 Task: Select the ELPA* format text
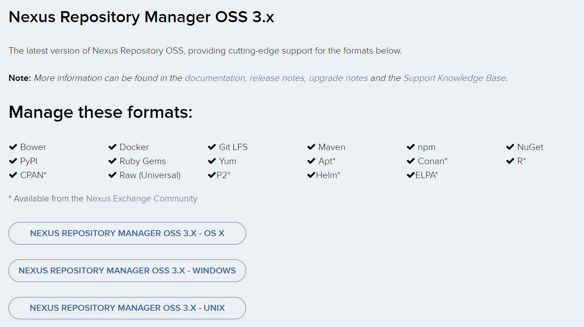tap(427, 175)
